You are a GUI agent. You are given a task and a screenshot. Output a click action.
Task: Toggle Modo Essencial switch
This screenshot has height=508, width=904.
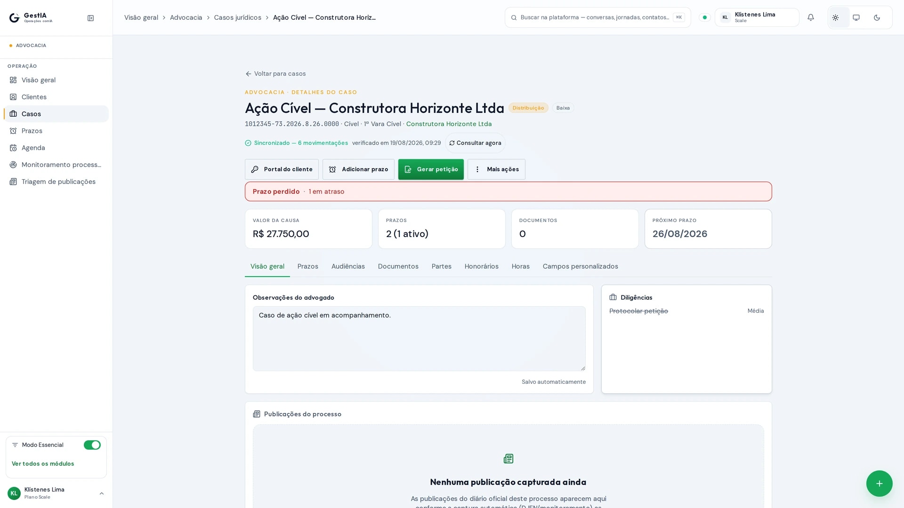[x=92, y=445]
